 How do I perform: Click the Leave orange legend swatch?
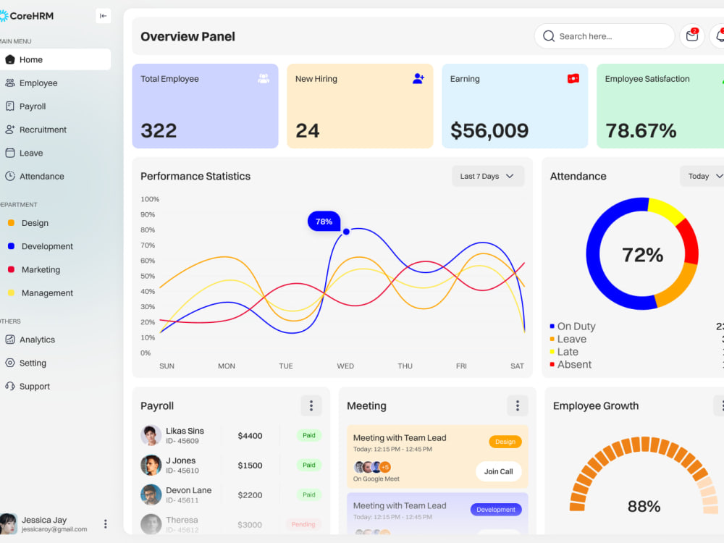tap(552, 339)
